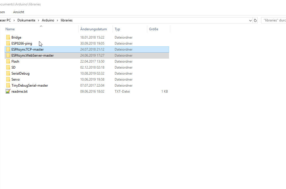Navigate to Arduino in the breadcrumb
This screenshot has height=189, width=286.
point(48,20)
